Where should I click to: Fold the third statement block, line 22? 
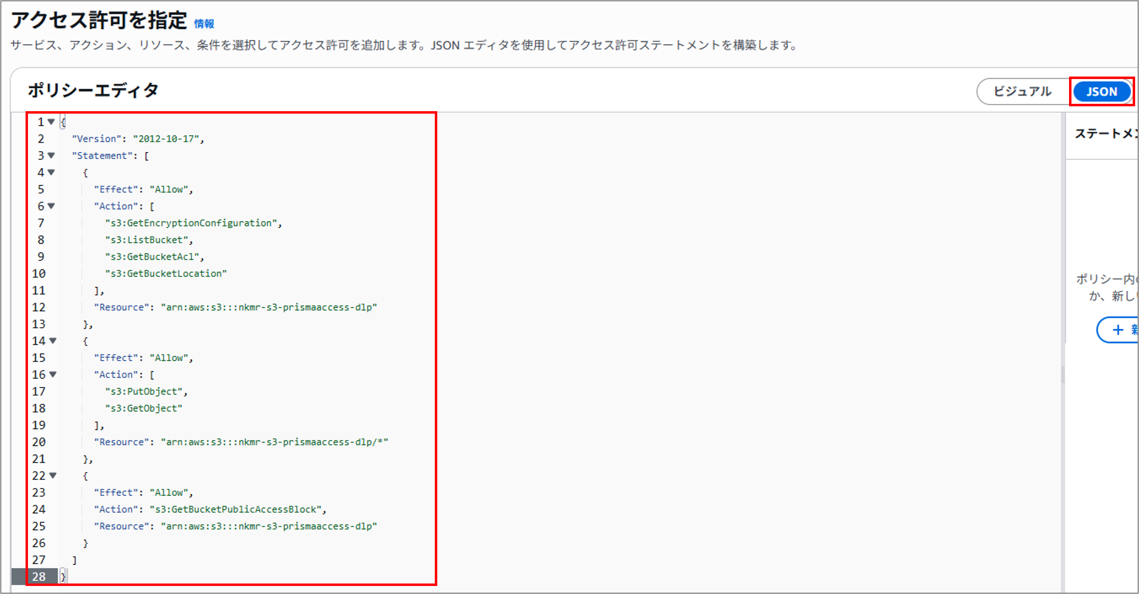[52, 475]
